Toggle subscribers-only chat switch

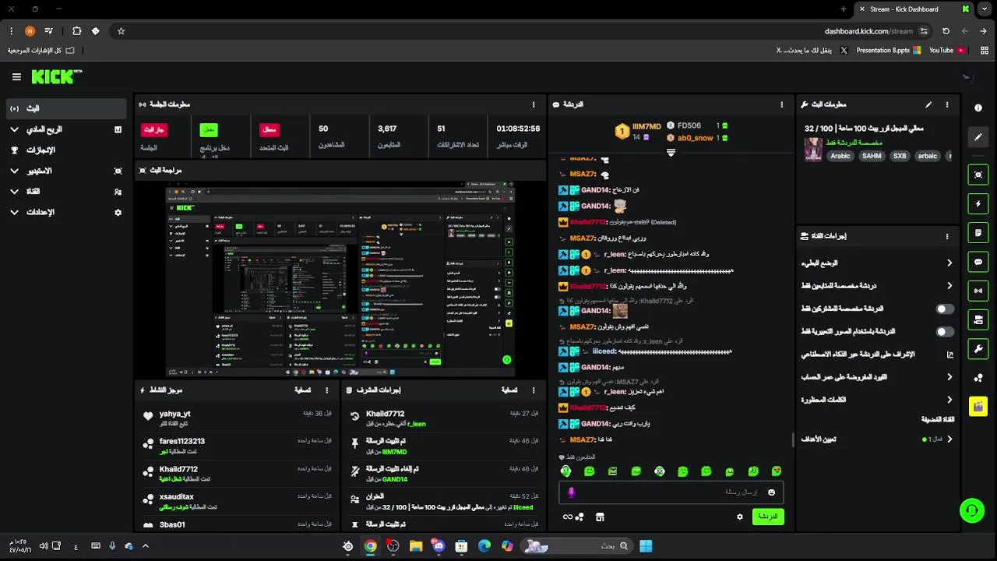click(x=944, y=309)
